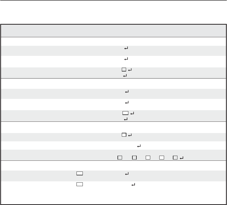Check the fourth of the five boxes
Image resolution: width=227 pixels, height=205 pixels.
(x=162, y=158)
